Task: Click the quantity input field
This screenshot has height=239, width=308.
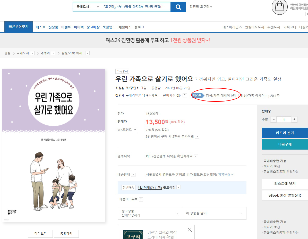Action: tap(284, 120)
